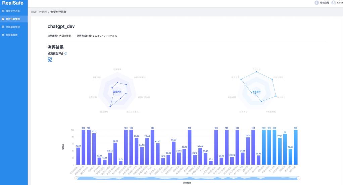Screen dimensions: 343x185
Task: Click the bar labeled 78.34
Action: click(248, 151)
